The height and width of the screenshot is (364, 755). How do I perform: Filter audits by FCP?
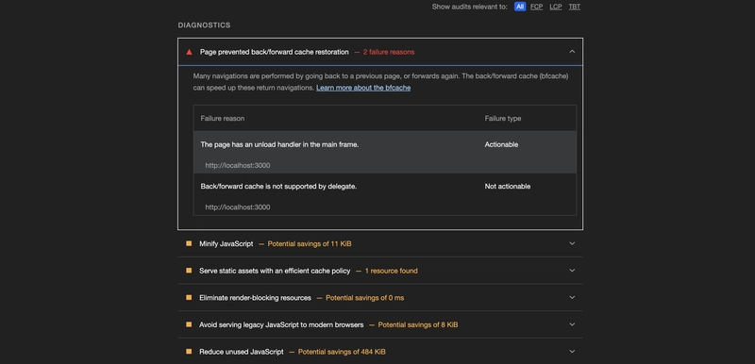tap(536, 7)
